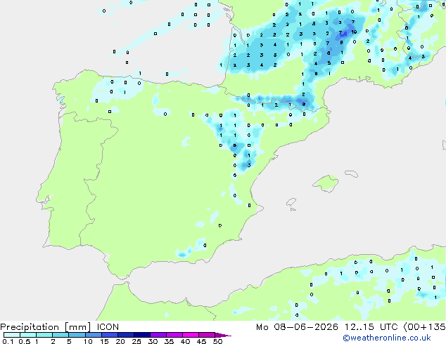Click the 15–20 mm blue legend swatch
446x344 pixels.
110,335
